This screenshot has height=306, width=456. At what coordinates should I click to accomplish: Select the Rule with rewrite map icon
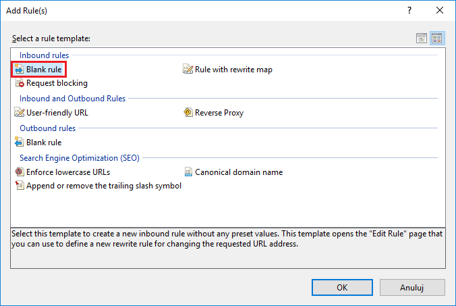tap(188, 70)
